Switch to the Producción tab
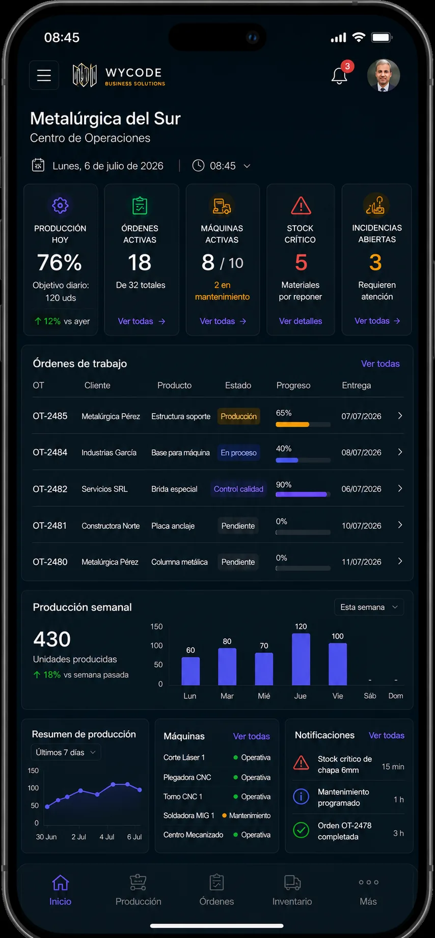 click(138, 890)
